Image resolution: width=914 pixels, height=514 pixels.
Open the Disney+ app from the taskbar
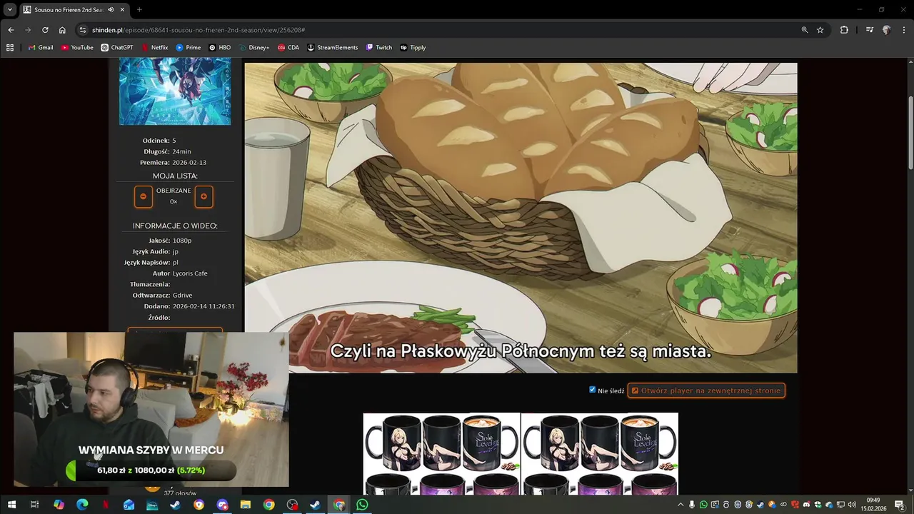[x=152, y=505]
